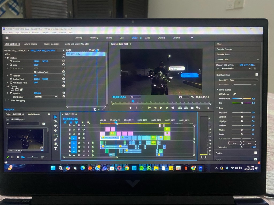The height and width of the screenshot is (205, 274).
Task: Disable the Basic Correction checkbox
Action: coord(256,75)
